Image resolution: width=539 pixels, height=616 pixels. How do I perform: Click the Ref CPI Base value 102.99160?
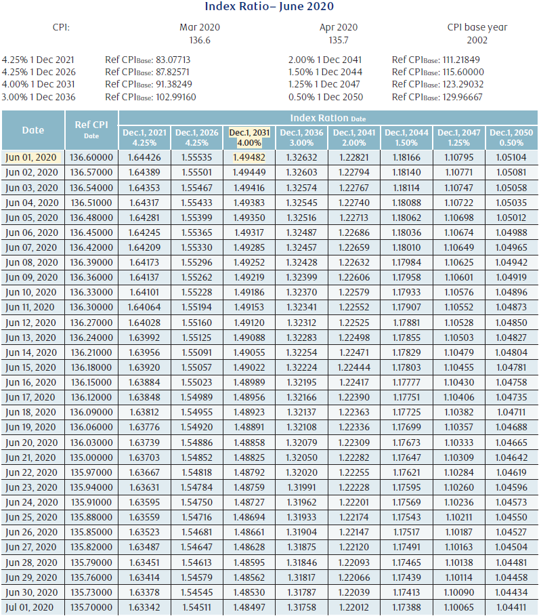(176, 97)
